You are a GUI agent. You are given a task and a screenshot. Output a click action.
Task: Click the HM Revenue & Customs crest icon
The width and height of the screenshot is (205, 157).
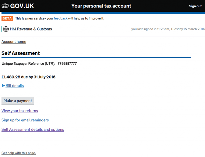coord(6,29)
